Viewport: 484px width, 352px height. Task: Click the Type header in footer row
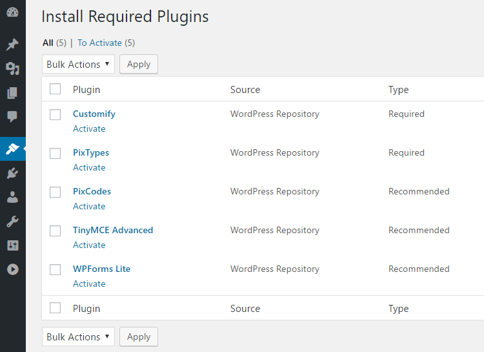399,309
